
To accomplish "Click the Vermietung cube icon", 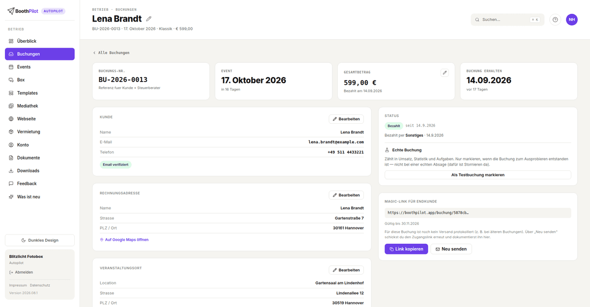I will (x=12, y=132).
